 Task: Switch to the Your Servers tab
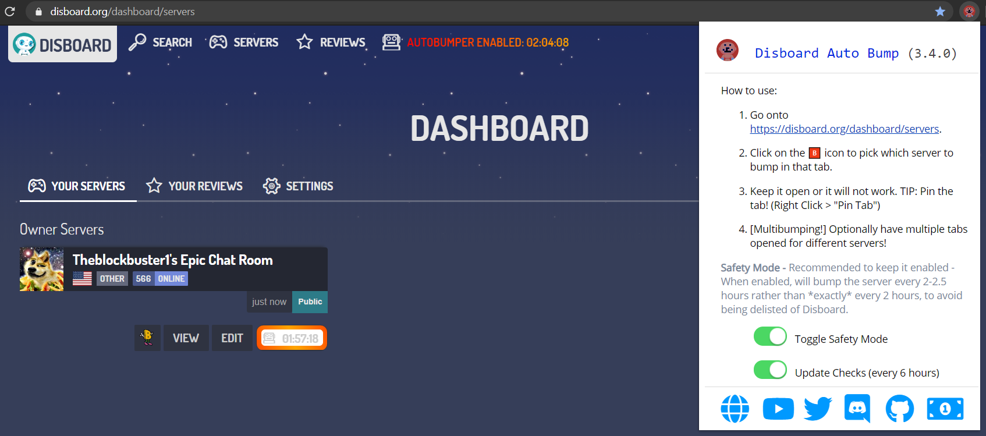(77, 186)
